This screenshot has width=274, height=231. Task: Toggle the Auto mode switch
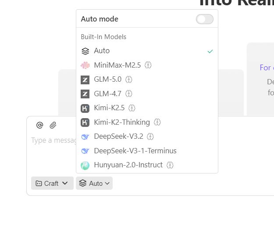204,19
